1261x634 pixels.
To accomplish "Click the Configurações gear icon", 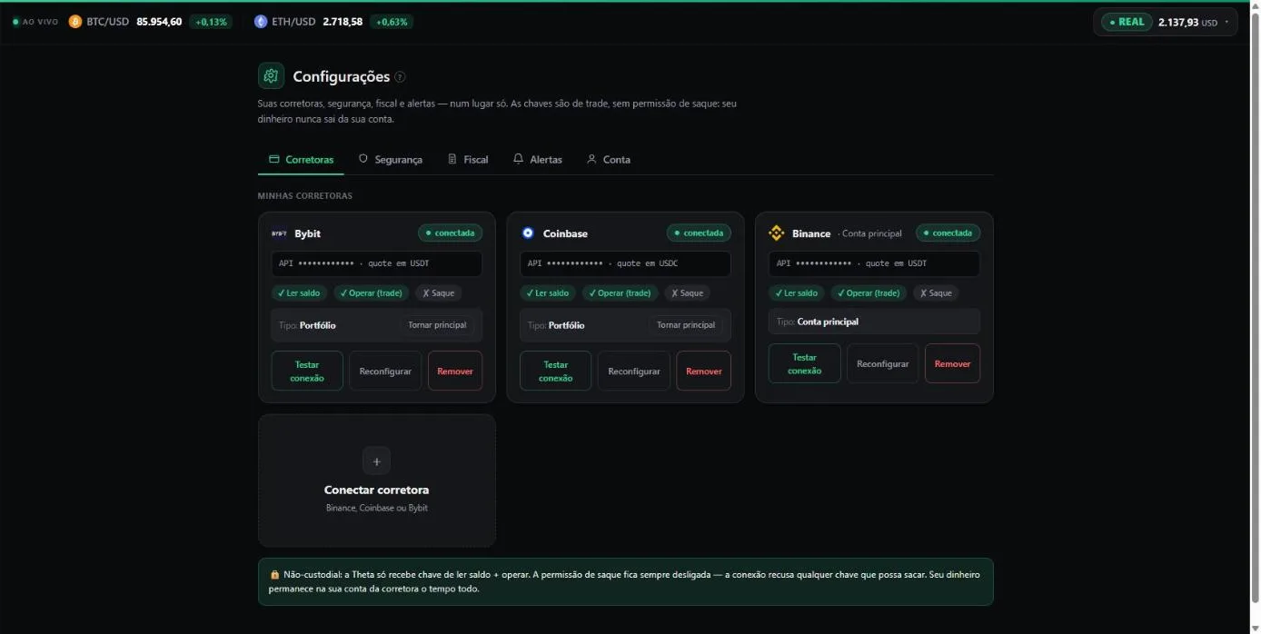I will tap(271, 76).
